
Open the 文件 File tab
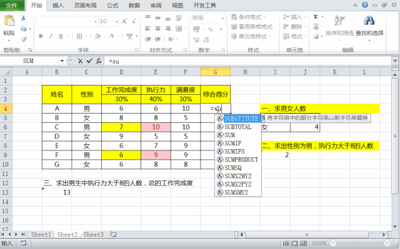12,6
